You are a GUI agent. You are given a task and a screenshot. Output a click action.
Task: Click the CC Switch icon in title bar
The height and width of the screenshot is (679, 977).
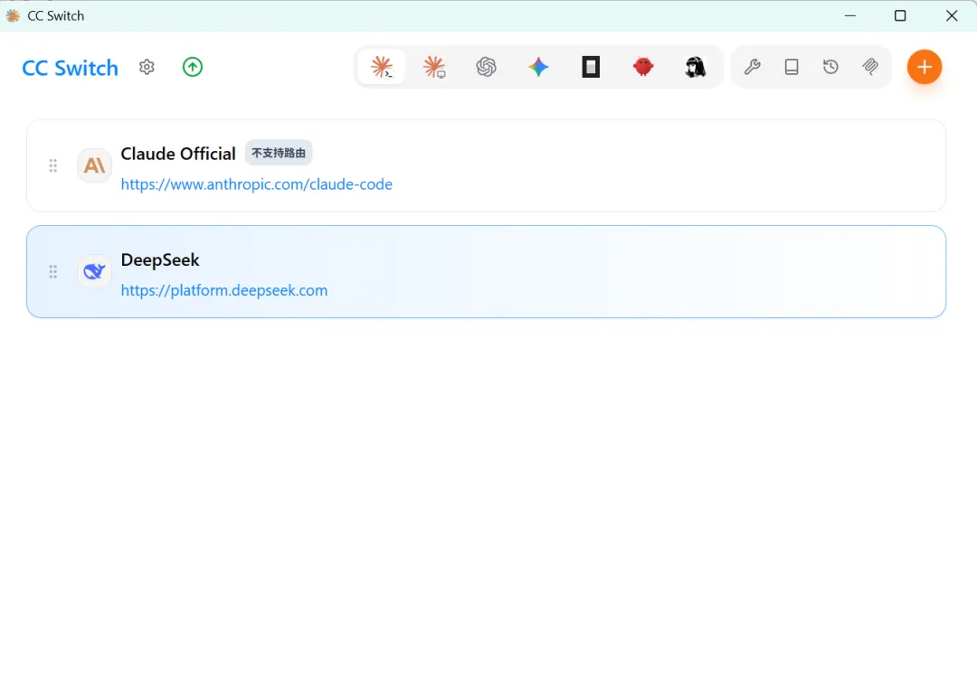pyautogui.click(x=13, y=15)
